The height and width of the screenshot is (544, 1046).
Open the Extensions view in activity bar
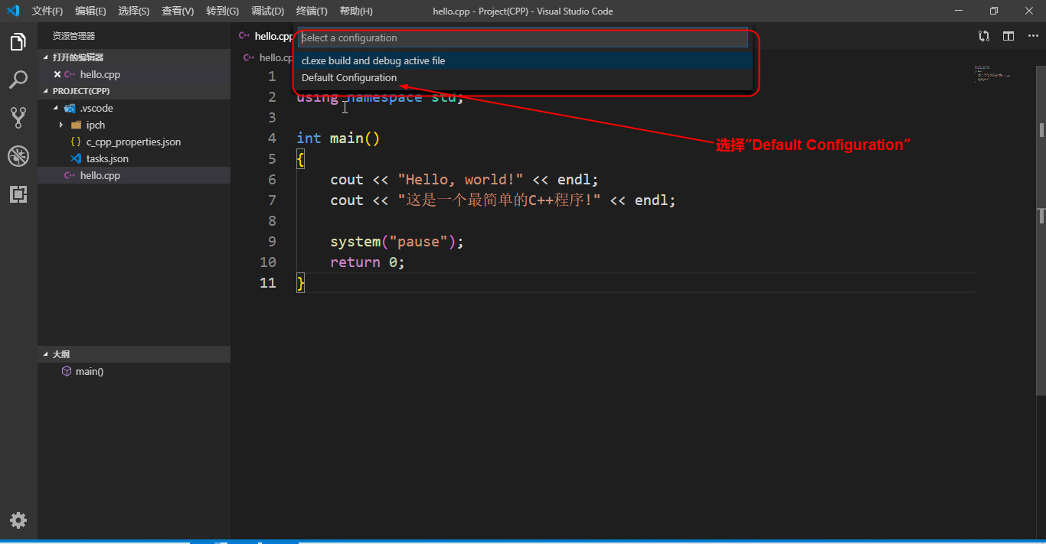(x=18, y=194)
